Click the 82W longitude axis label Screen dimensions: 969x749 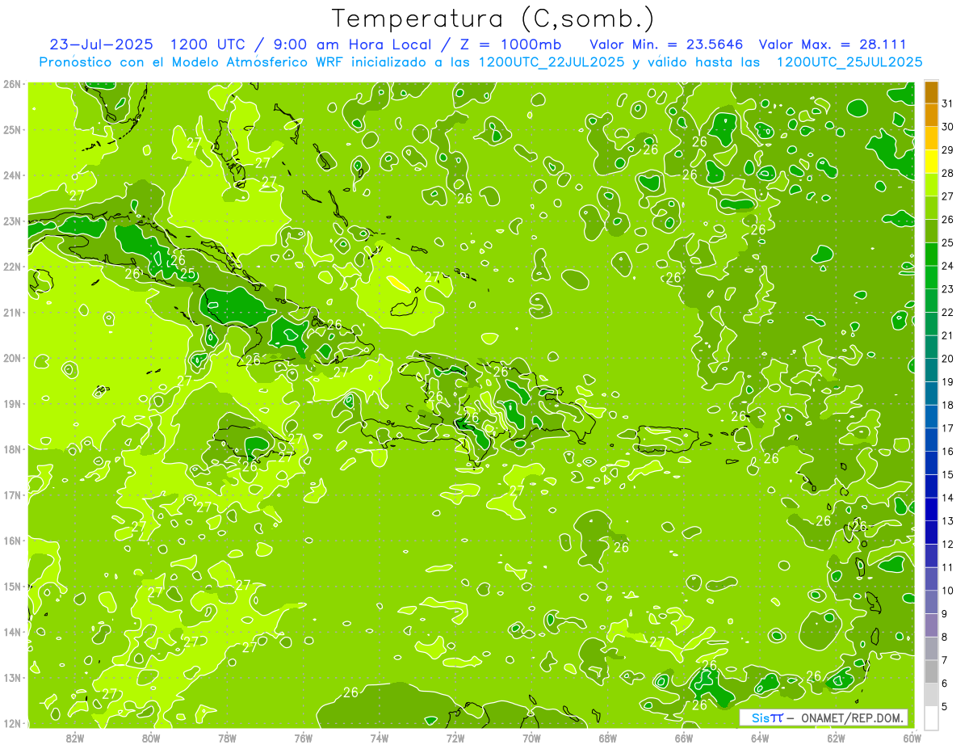pos(75,738)
